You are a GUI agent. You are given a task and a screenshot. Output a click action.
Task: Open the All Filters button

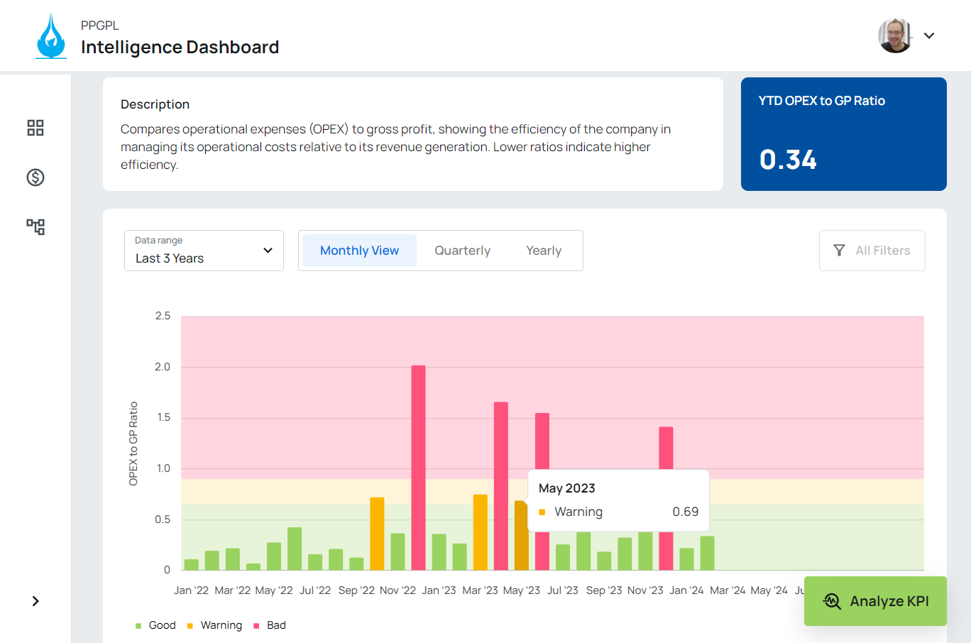(872, 251)
